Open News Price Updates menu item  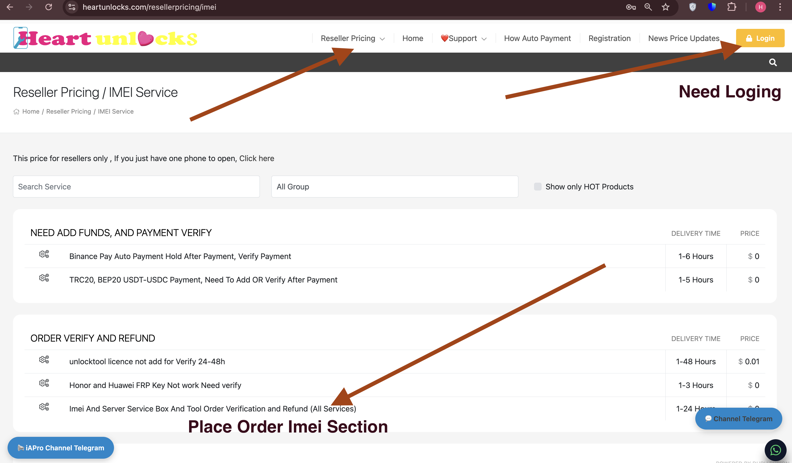click(x=684, y=38)
